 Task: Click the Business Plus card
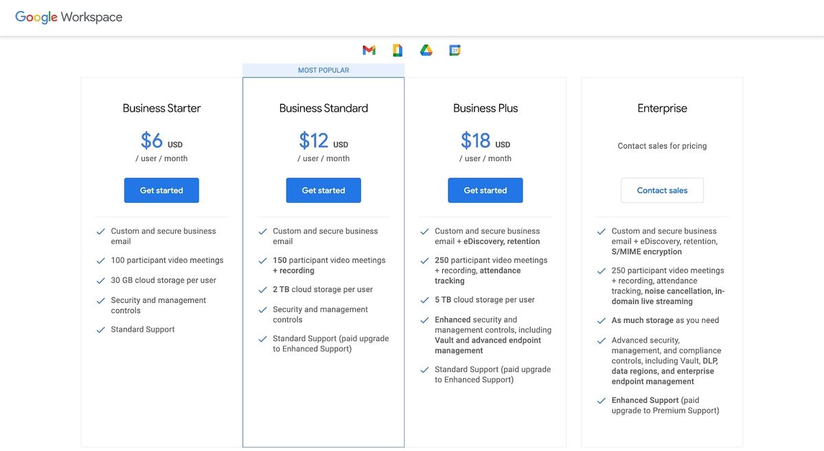[485, 262]
